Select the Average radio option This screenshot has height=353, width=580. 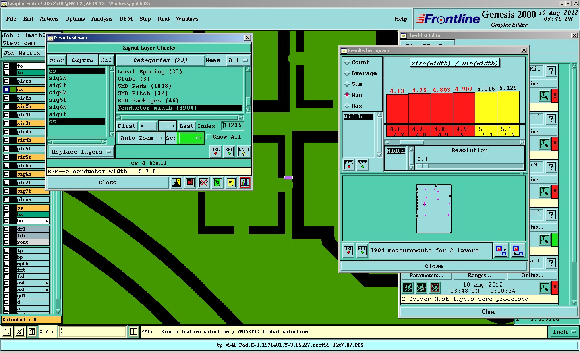[347, 73]
